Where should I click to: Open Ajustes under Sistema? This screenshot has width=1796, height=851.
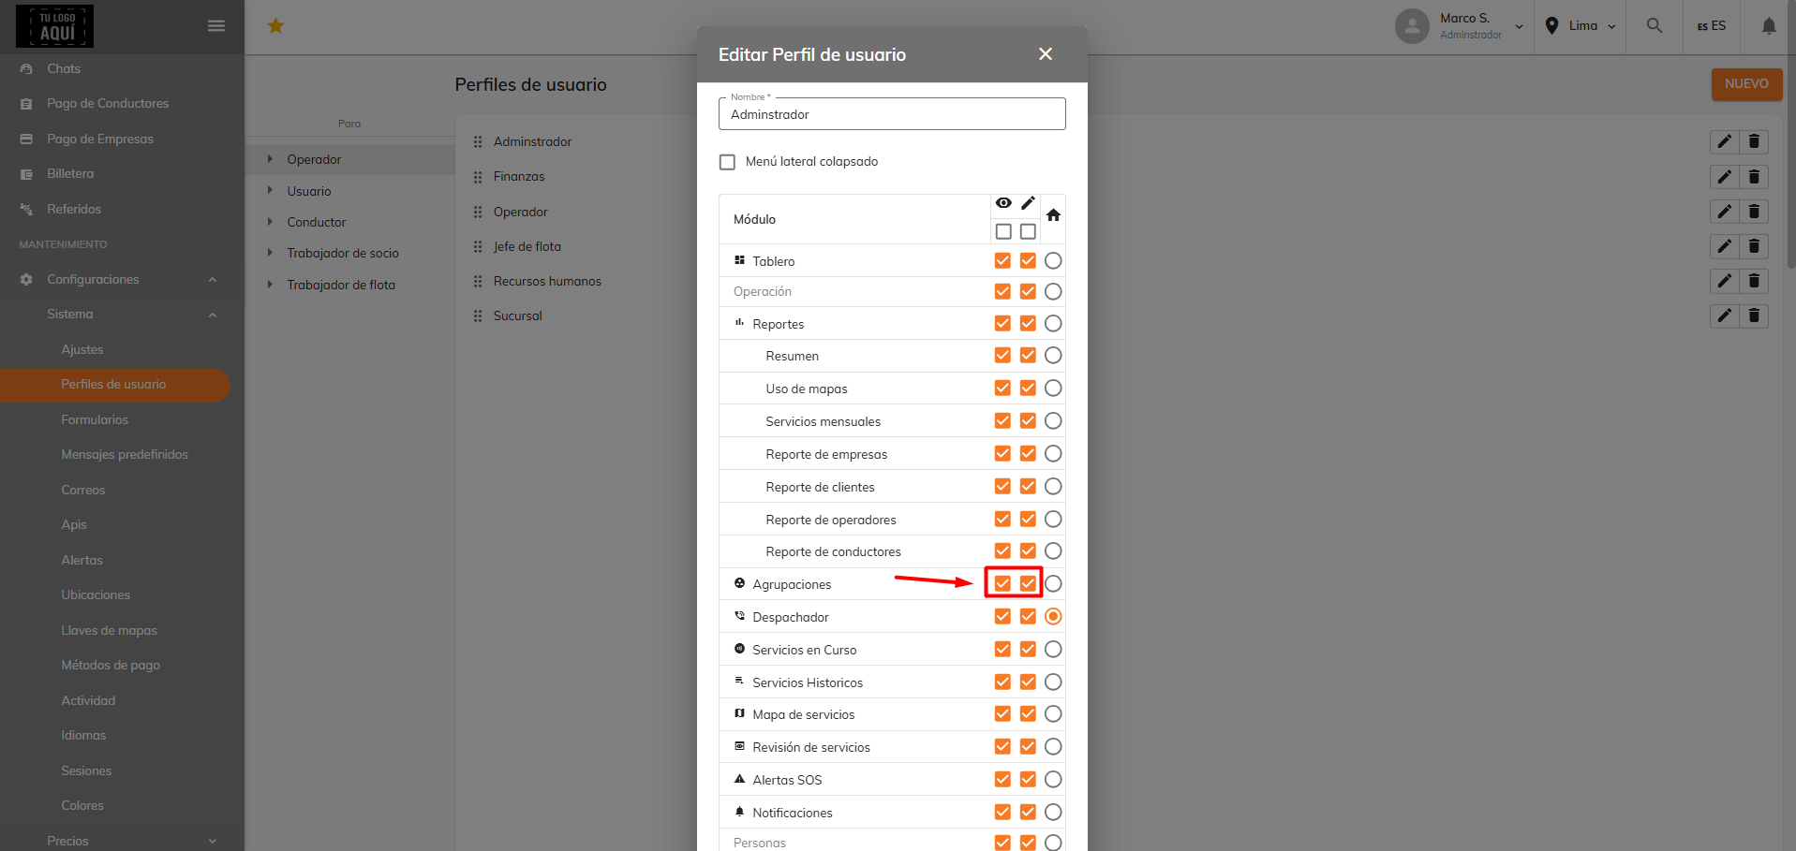(x=82, y=349)
